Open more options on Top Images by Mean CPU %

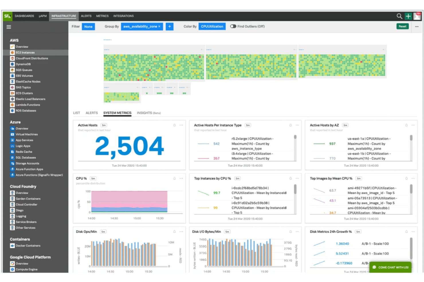tap(413, 178)
